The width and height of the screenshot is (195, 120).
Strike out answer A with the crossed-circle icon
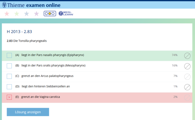[187, 56]
